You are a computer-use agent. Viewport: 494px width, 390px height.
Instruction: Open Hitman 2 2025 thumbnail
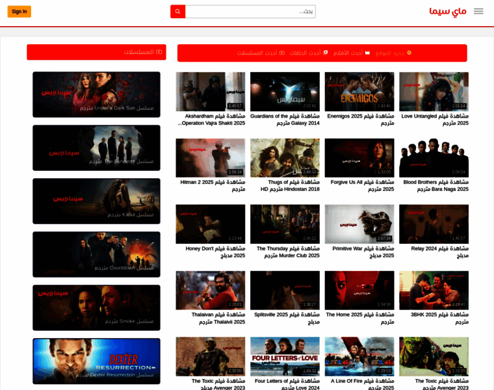(x=211, y=158)
